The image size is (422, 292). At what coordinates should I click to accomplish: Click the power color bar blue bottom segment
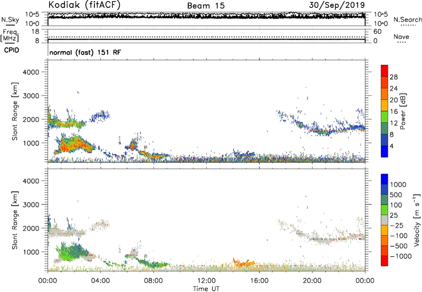click(385, 151)
